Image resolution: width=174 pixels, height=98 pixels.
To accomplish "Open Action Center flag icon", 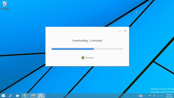I will [150, 96].
